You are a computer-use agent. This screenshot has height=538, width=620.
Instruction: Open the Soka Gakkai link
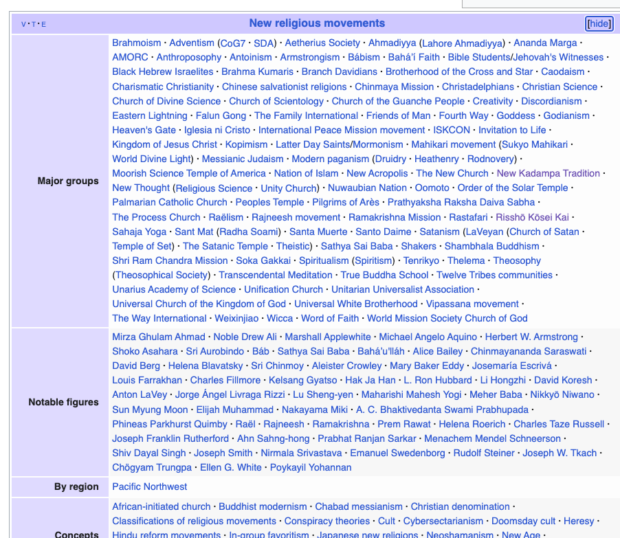coord(263,260)
